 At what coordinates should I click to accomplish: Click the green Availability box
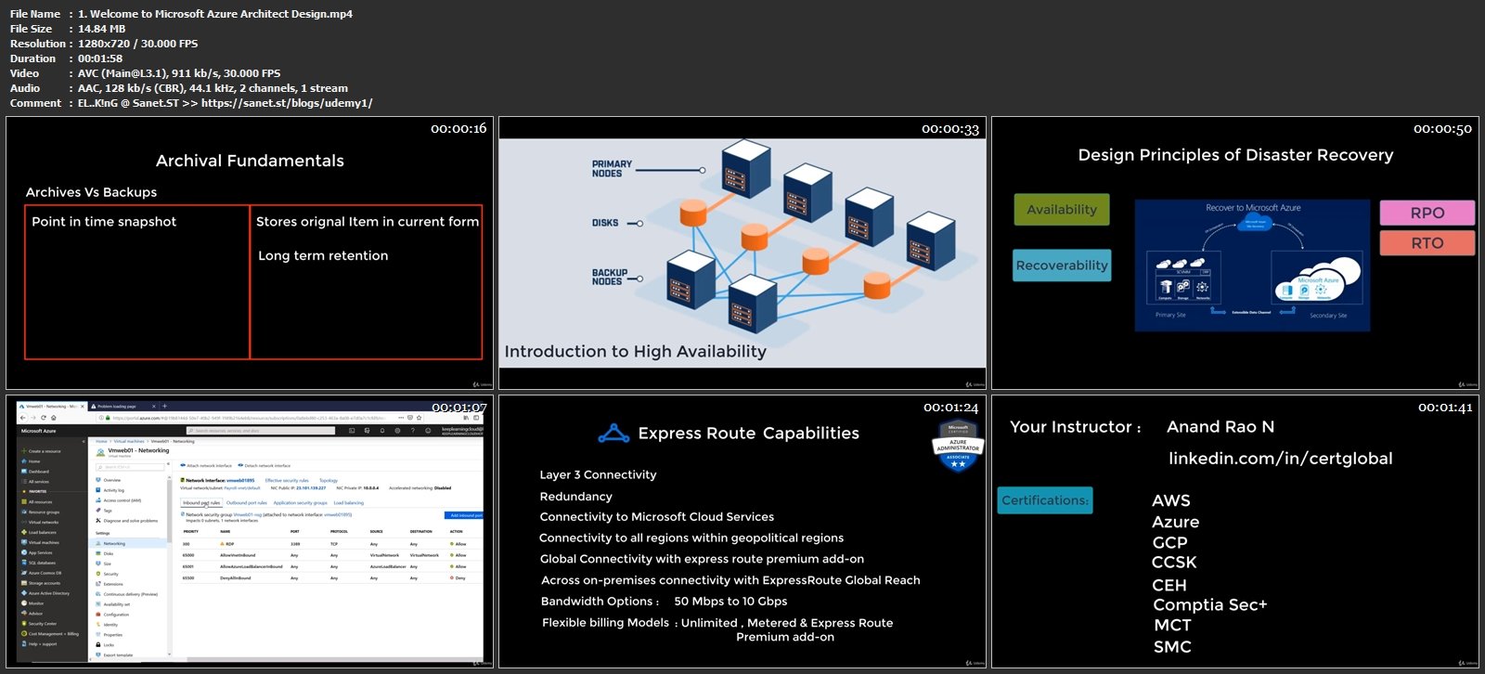(1062, 210)
